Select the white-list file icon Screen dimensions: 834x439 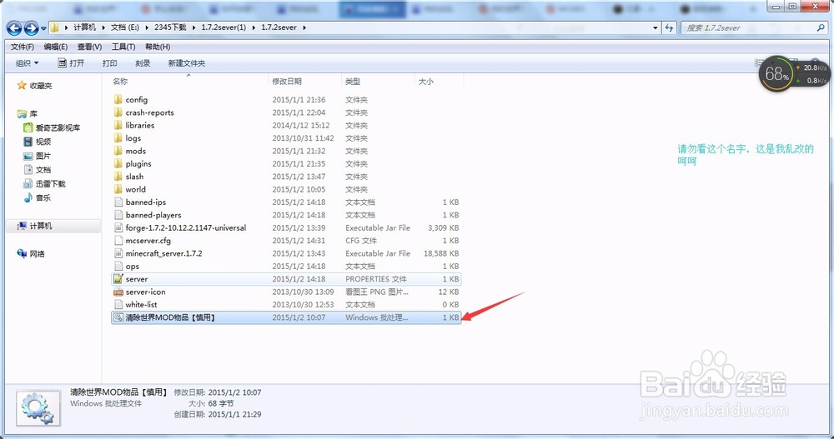(x=118, y=305)
